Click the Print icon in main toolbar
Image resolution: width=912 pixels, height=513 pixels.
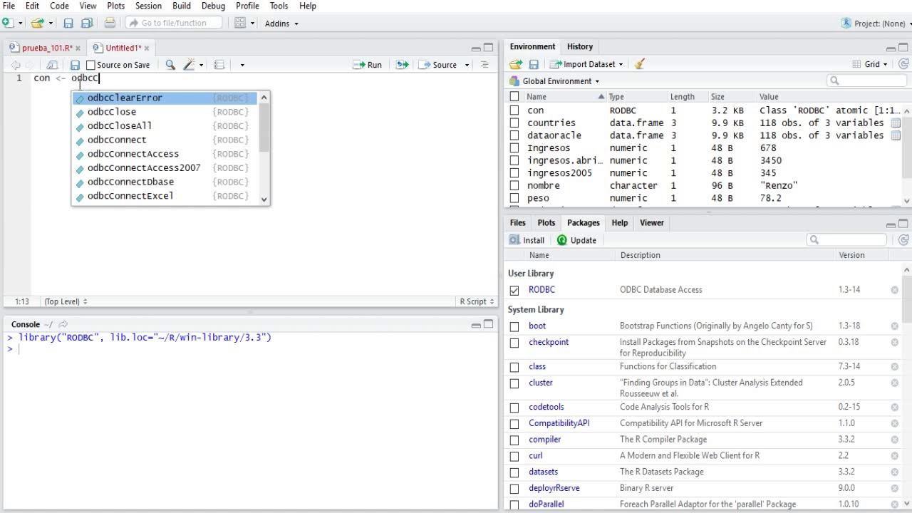click(110, 23)
